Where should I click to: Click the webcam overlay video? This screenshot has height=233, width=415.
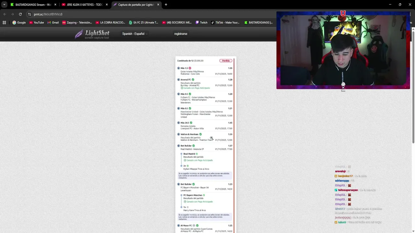click(343, 50)
